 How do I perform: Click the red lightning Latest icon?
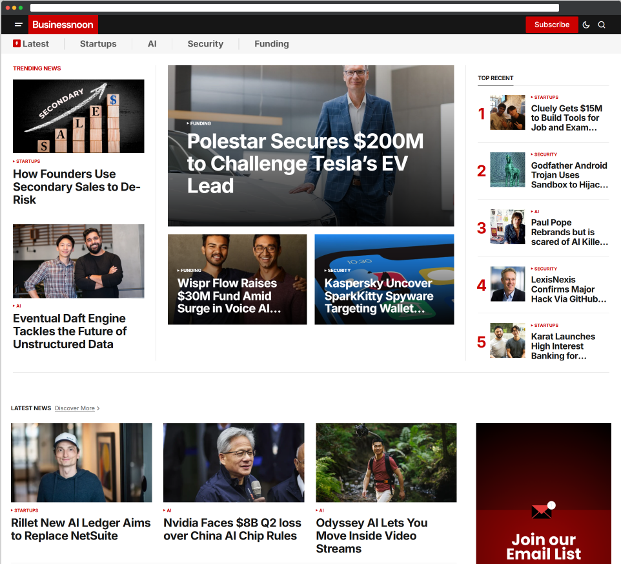coord(16,43)
